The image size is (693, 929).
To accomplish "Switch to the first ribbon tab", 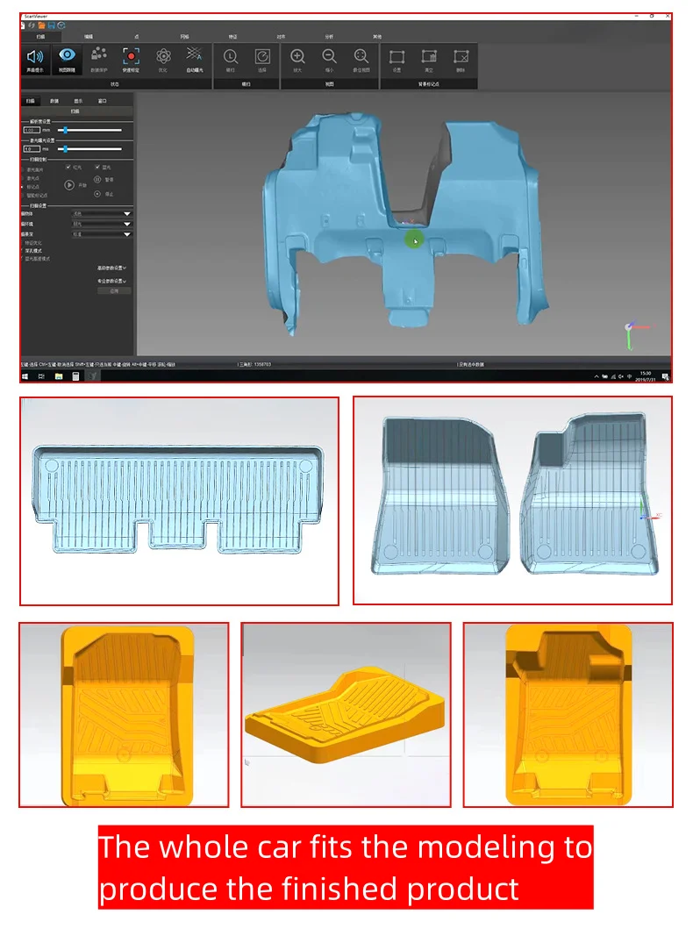I will point(40,37).
